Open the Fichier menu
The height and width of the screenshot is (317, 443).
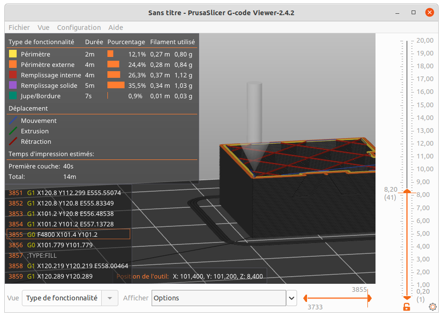click(19, 28)
